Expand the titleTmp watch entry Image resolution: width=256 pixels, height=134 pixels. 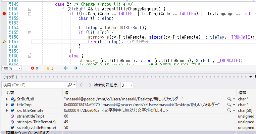coord(7,105)
